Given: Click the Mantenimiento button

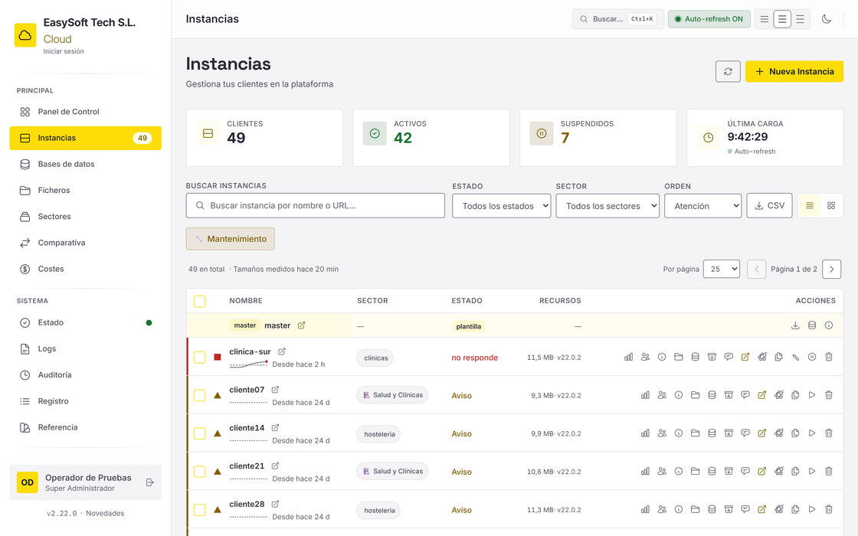Looking at the screenshot, I should pyautogui.click(x=231, y=239).
